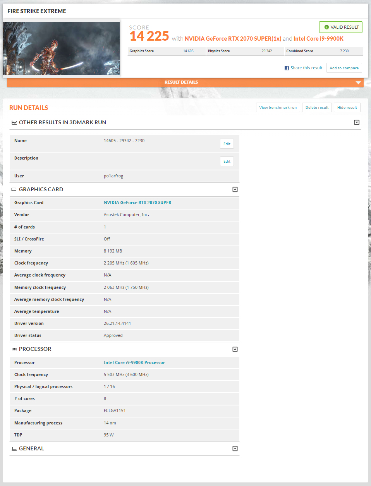
Task: Click the Valid Result badge
Action: 341,27
